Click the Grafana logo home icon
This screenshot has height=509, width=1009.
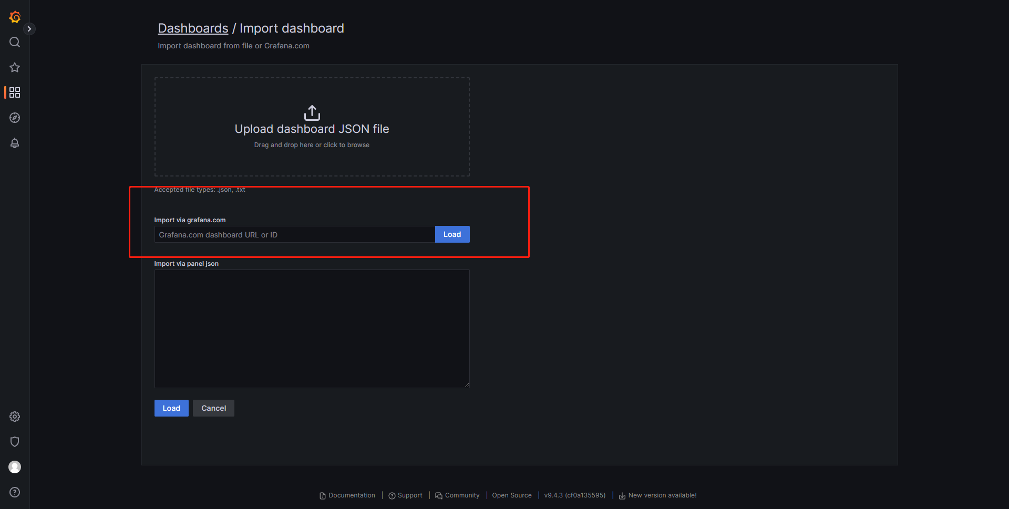pos(15,17)
